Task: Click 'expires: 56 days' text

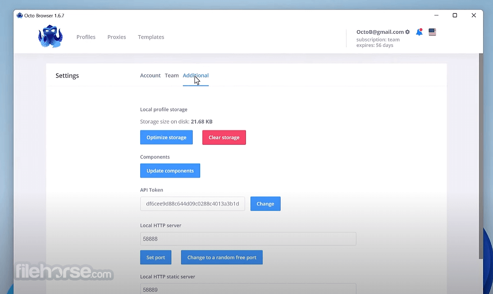Action: 375,45
